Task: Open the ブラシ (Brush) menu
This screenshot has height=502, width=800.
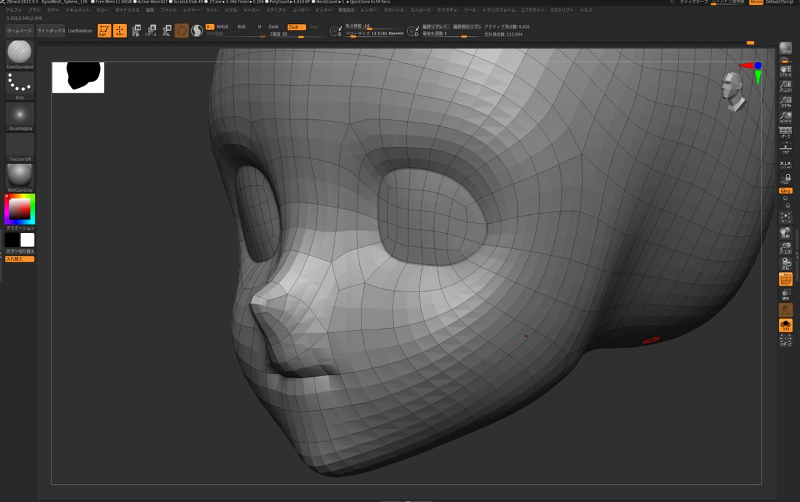Action: (x=34, y=11)
